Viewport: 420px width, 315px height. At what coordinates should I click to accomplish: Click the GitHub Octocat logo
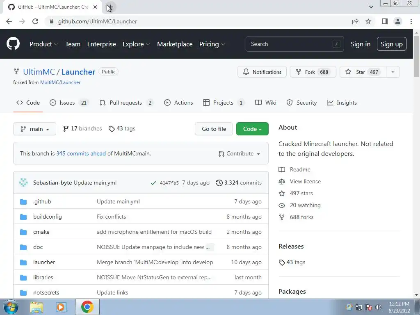(x=13, y=44)
